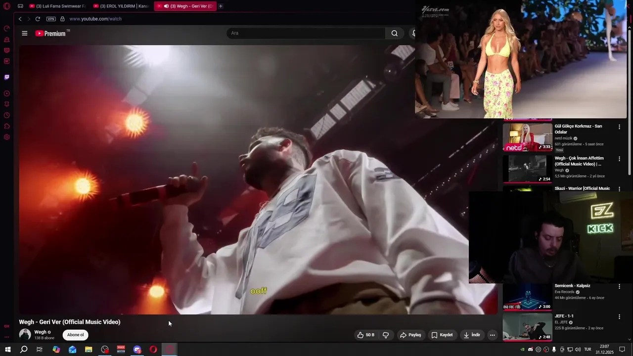Viewport: 633px width, 356px height.
Task: Like the video with 50 B
Action: click(366, 335)
